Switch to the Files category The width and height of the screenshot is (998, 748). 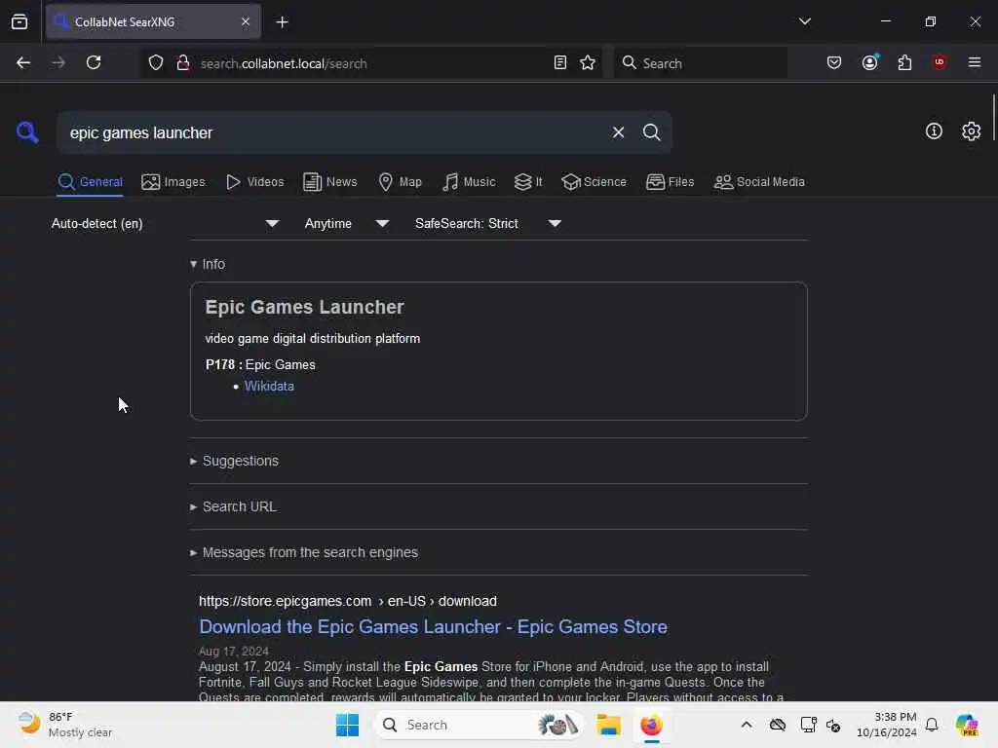point(670,182)
